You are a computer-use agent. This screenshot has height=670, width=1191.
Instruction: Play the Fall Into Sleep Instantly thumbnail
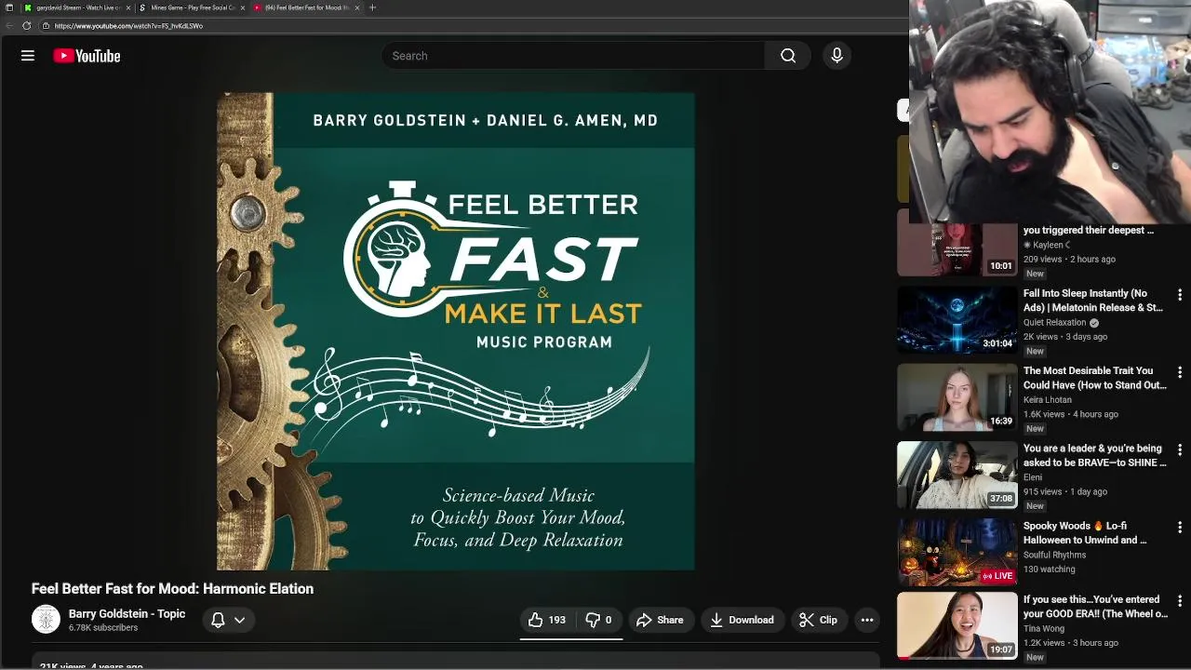click(957, 320)
